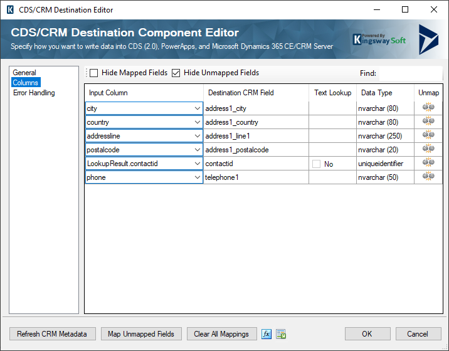Click the Dynamics 365 arrow logo

pos(428,39)
